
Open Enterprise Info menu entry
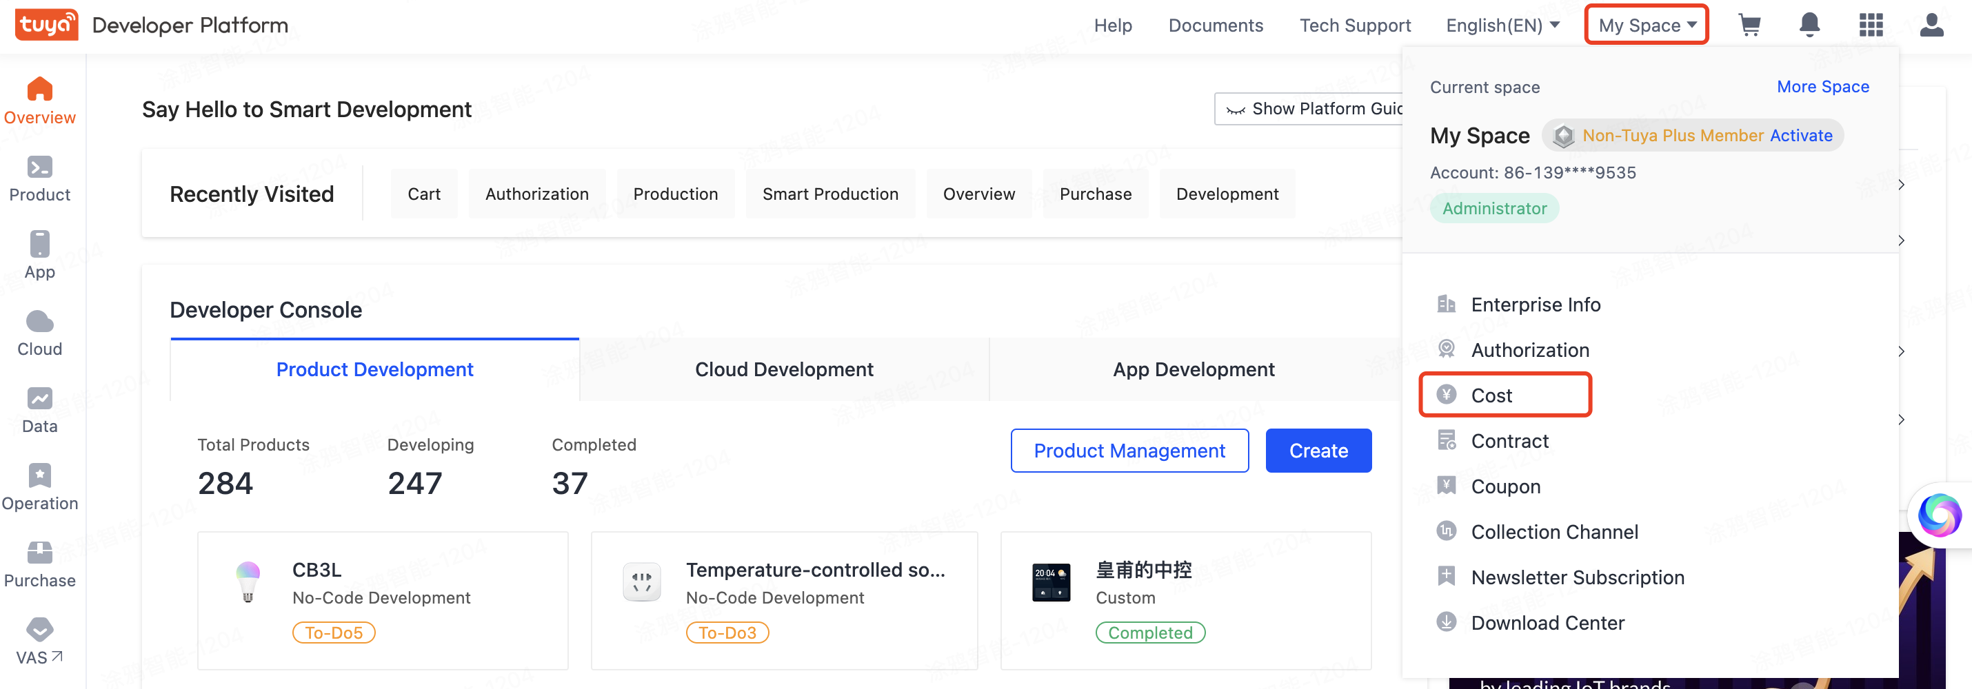pyautogui.click(x=1536, y=305)
